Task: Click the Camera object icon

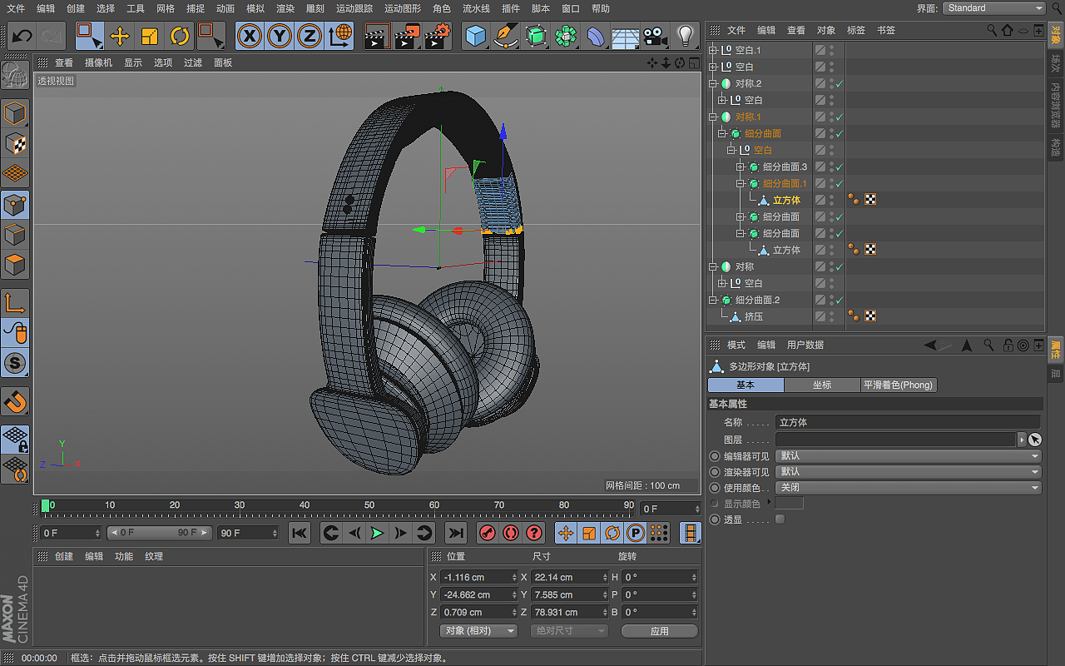Action: [x=656, y=36]
